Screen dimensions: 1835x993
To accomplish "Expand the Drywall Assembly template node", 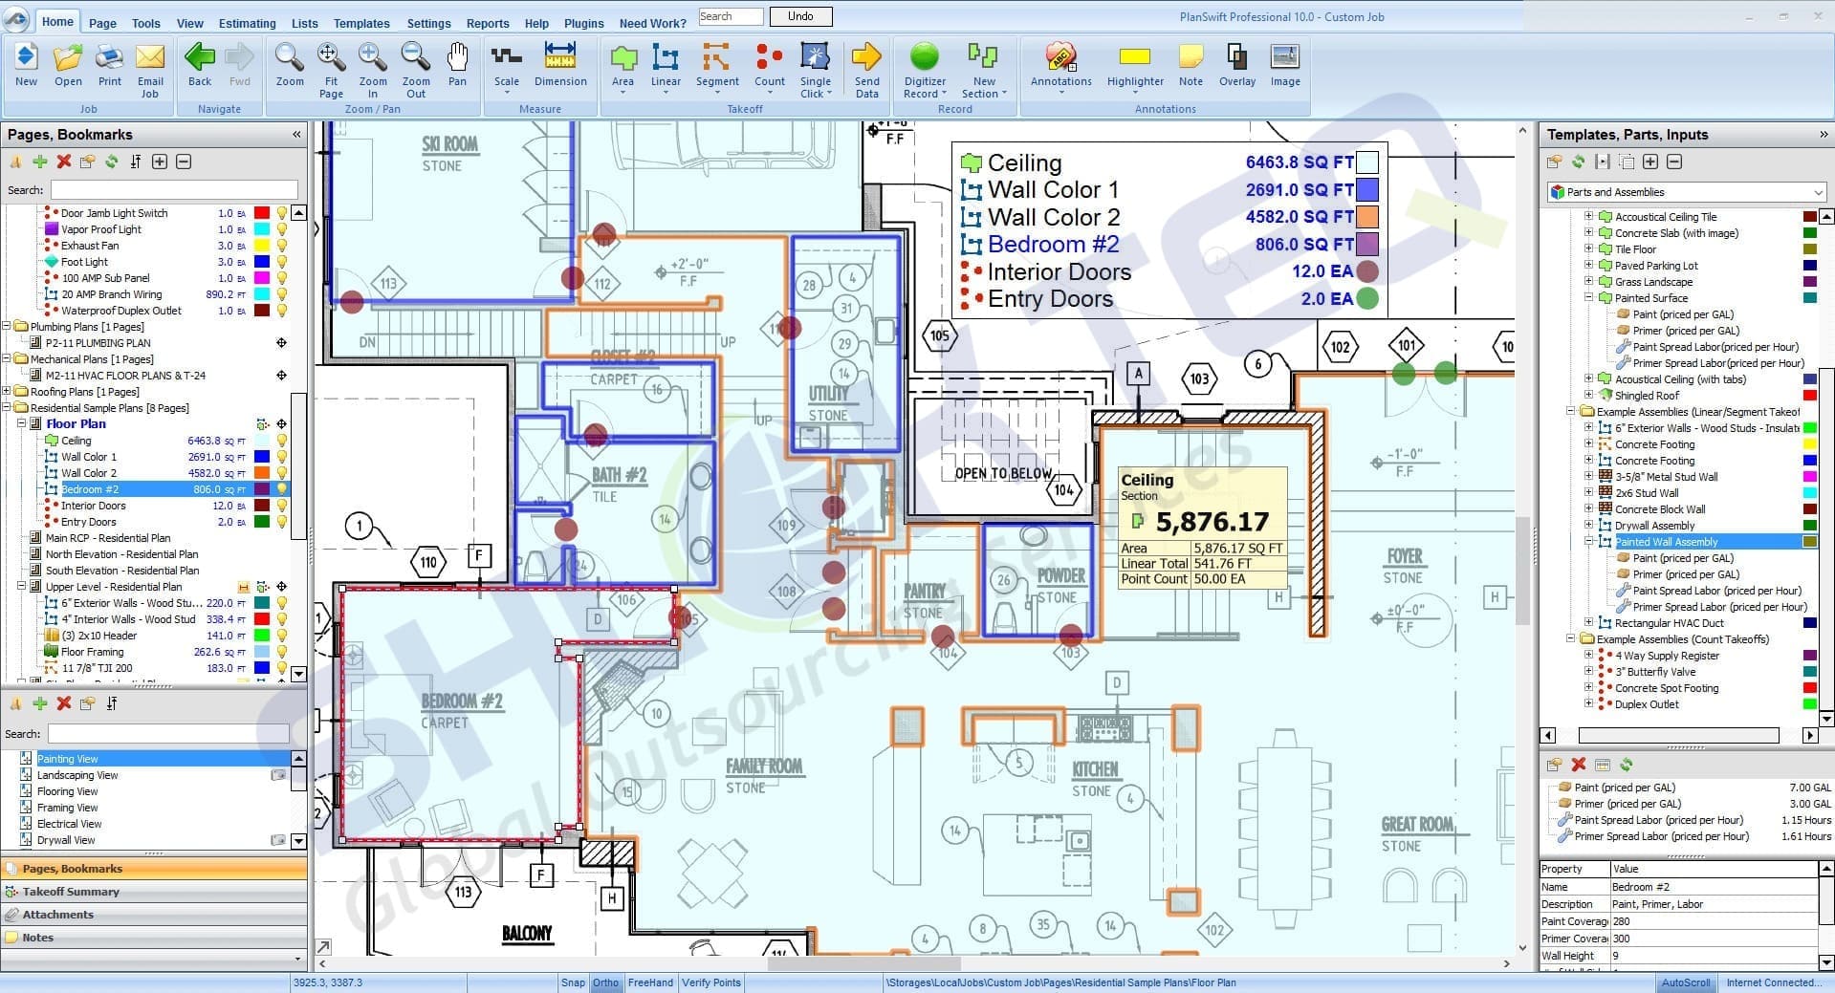I will tap(1588, 525).
